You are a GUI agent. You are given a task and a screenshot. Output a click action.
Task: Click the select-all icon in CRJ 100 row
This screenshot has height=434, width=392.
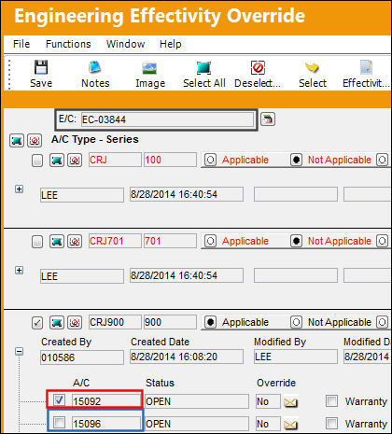[x=57, y=161]
